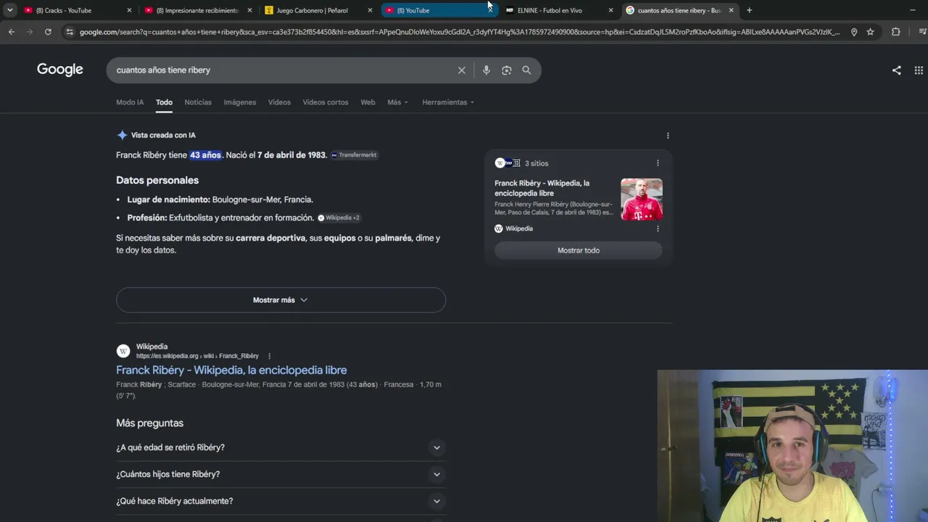Click the AI sparkle icon next to Vista creada con IA
This screenshot has width=928, height=522.
tap(122, 135)
